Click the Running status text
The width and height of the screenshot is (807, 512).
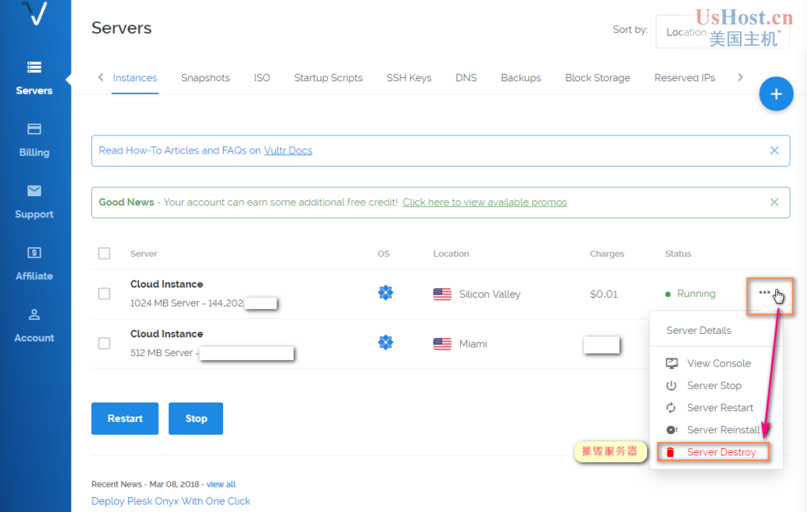697,293
